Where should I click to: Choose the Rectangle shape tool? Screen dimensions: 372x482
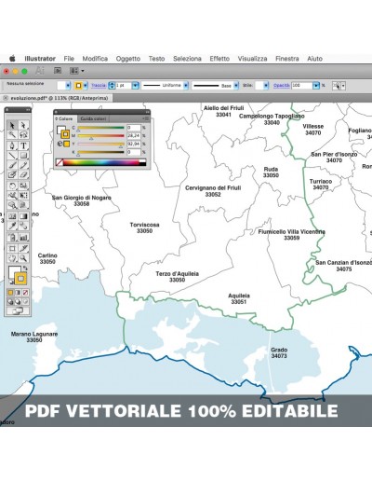pyautogui.click(x=23, y=156)
